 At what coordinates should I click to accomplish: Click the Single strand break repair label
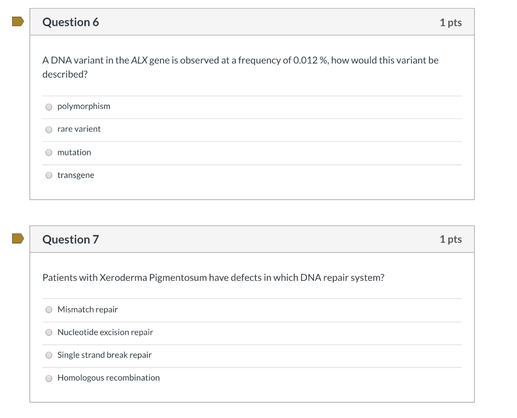click(x=105, y=355)
